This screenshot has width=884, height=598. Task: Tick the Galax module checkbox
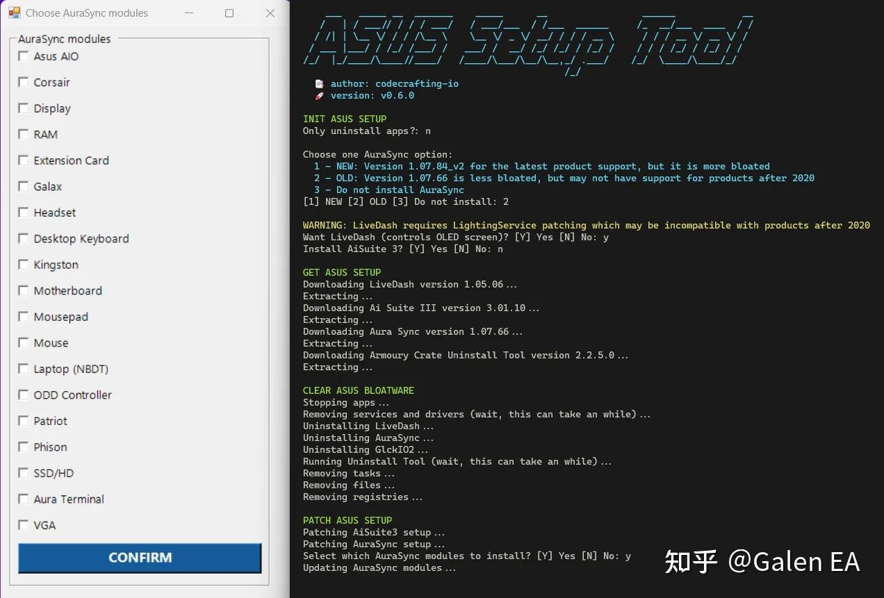pos(24,186)
